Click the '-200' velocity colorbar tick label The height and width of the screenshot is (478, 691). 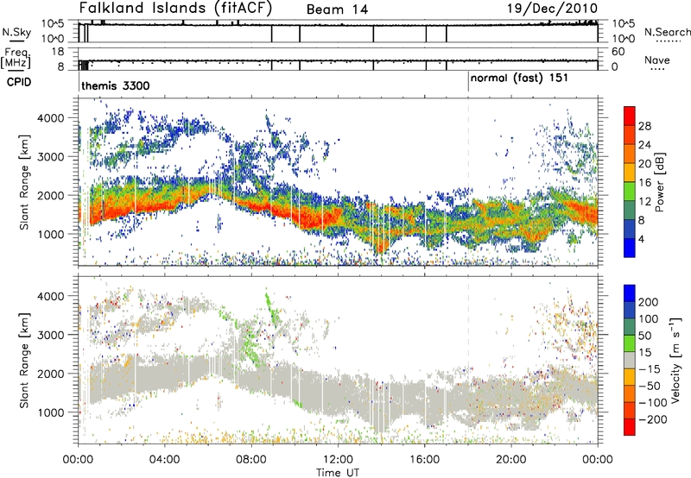pyautogui.click(x=652, y=419)
